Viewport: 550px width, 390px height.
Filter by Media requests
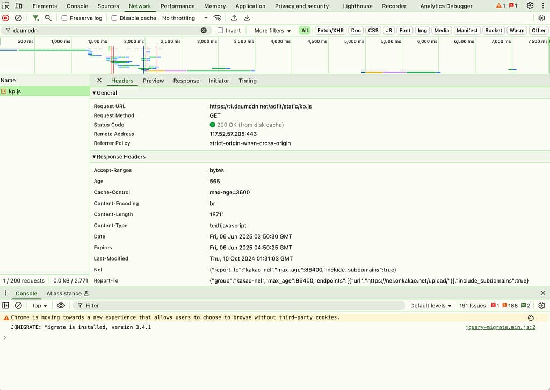point(442,31)
